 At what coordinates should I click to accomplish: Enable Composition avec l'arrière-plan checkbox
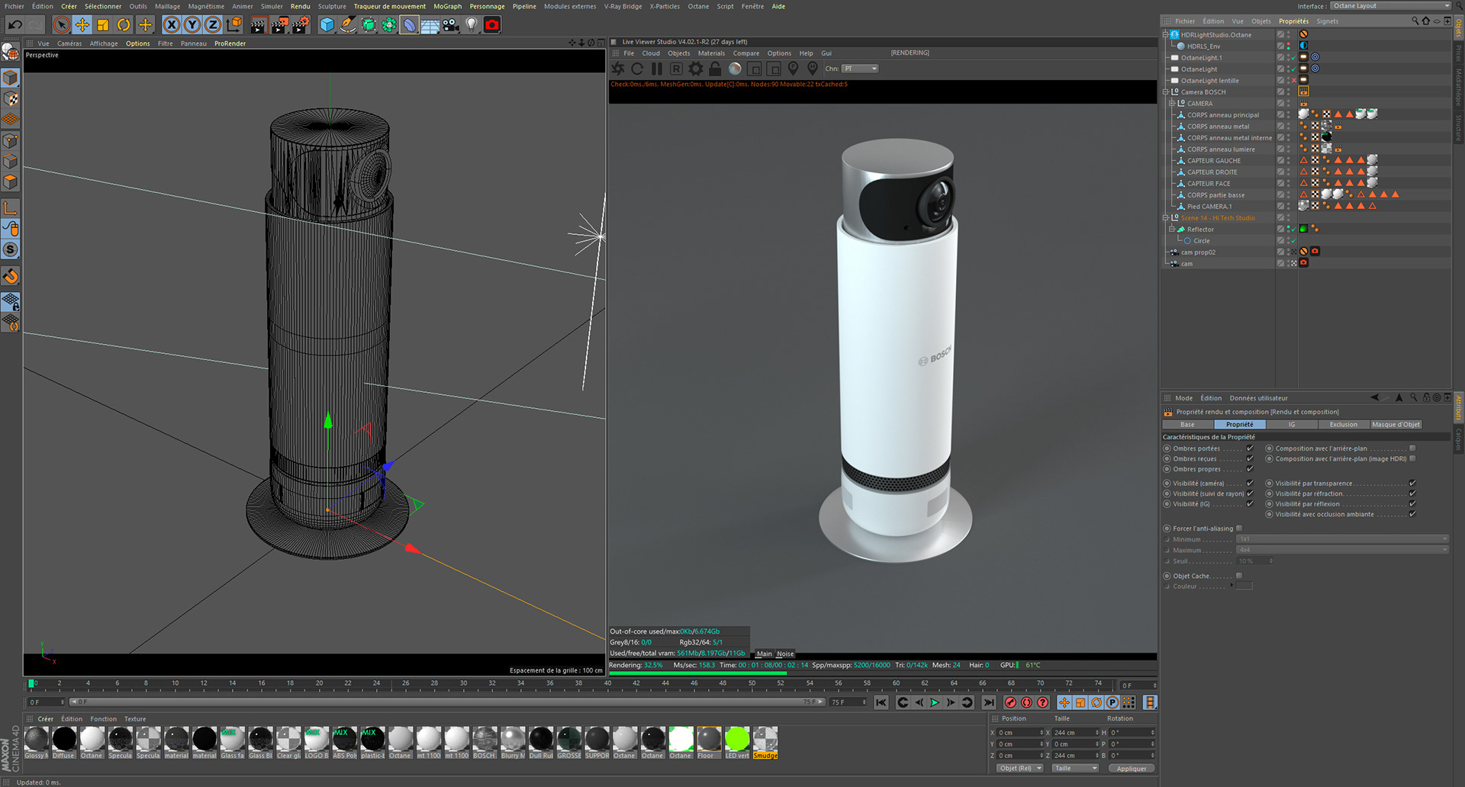pyautogui.click(x=1412, y=448)
